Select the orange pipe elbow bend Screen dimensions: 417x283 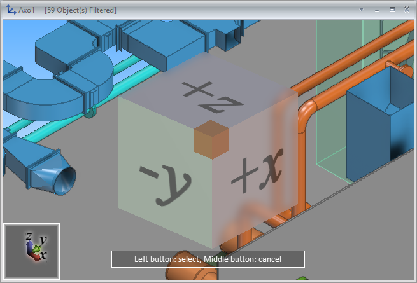point(306,113)
